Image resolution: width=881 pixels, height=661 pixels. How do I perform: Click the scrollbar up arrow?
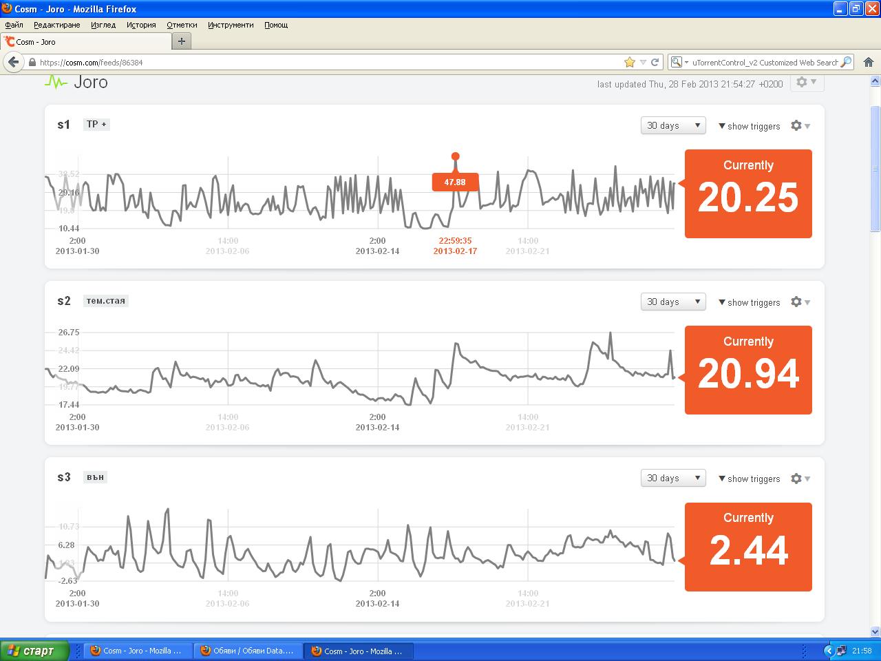pyautogui.click(x=875, y=79)
